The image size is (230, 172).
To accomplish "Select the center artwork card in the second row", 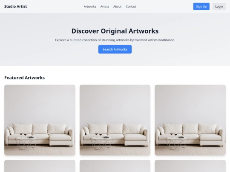I will pos(115,166).
